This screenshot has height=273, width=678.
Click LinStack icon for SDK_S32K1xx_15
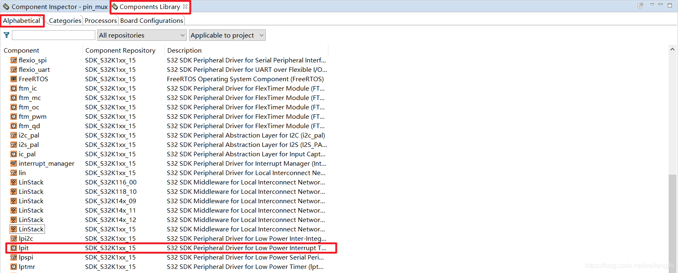coord(13,229)
